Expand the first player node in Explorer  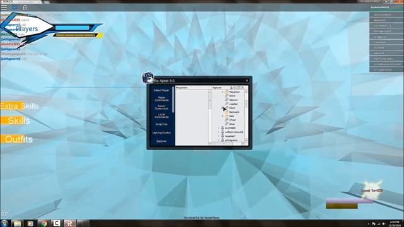coord(219,128)
